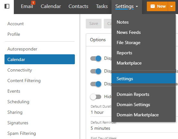
Task: Select Calendar in settings sidebar
Action: (x=40, y=59)
